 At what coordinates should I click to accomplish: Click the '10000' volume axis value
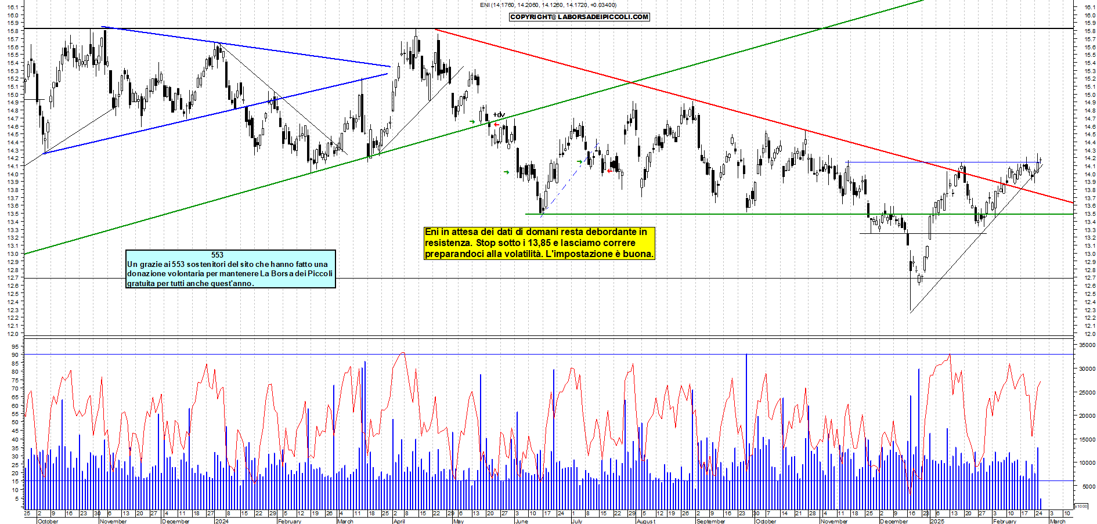pos(1087,463)
